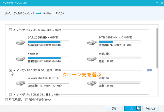Click the INTEL SSD C: usage bar

pos(120,42)
